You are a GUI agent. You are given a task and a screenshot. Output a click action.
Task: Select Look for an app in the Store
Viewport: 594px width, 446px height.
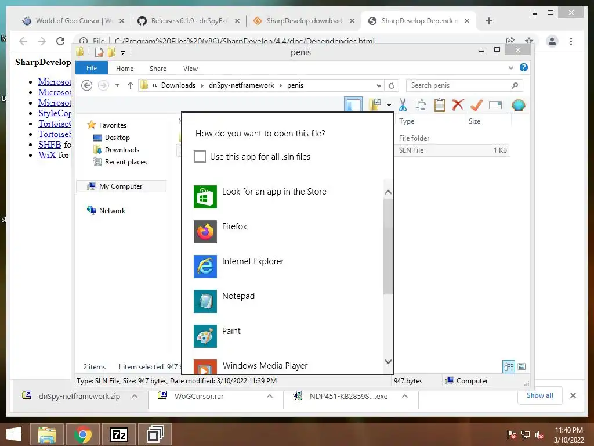point(288,196)
